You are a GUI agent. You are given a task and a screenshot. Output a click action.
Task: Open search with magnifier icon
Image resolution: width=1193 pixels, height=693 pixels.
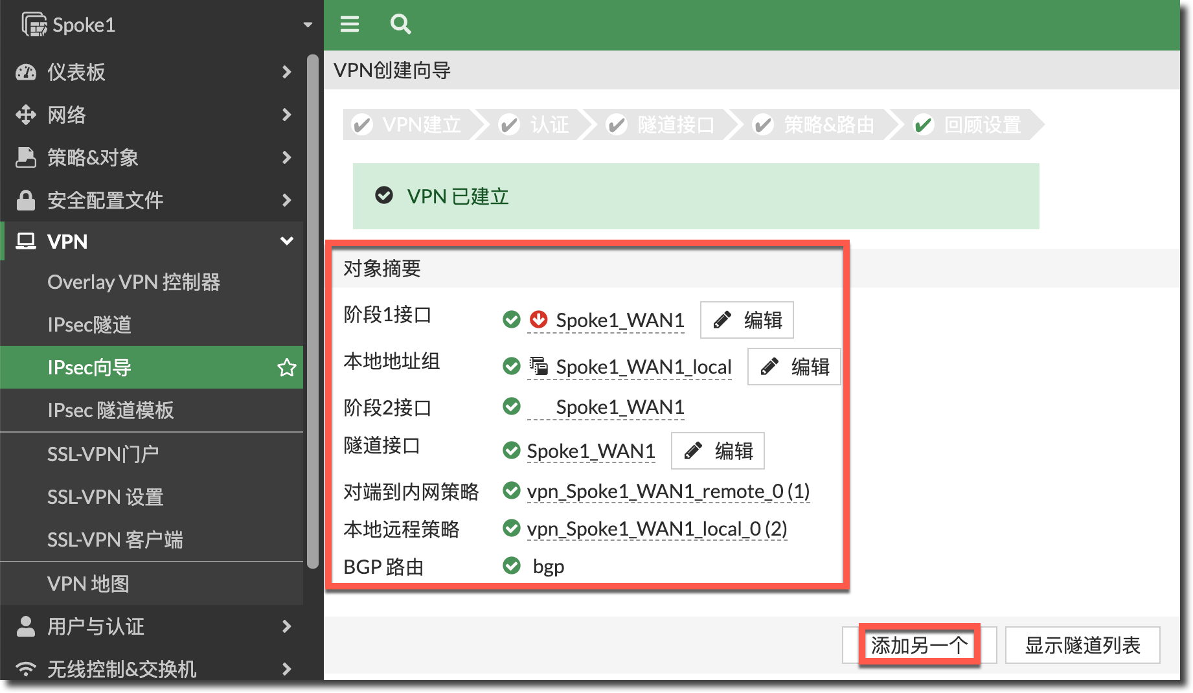(x=400, y=25)
